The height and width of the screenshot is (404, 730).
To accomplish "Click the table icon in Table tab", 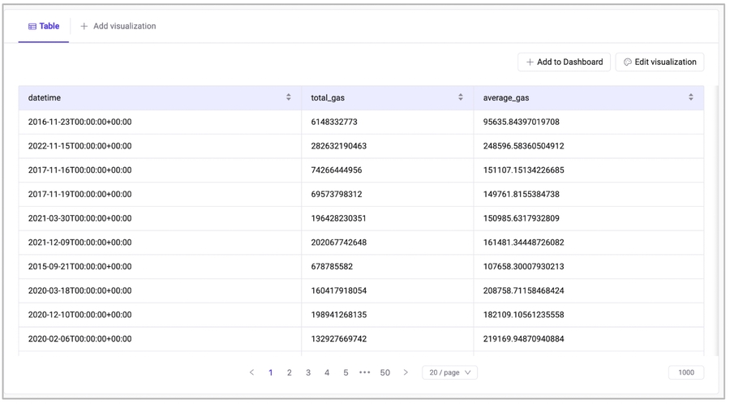I will coord(32,27).
